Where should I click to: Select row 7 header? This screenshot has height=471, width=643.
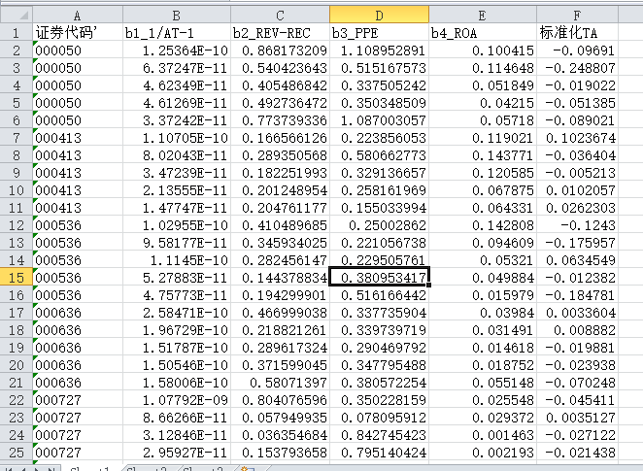[16, 138]
